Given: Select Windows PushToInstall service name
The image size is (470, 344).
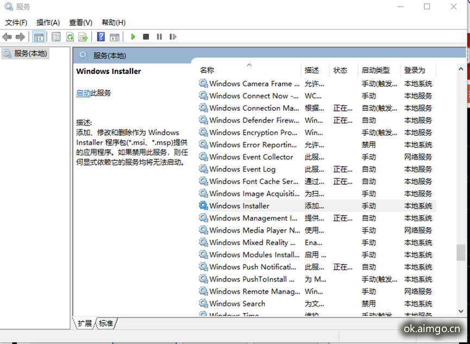Looking at the screenshot, I should pos(252,279).
